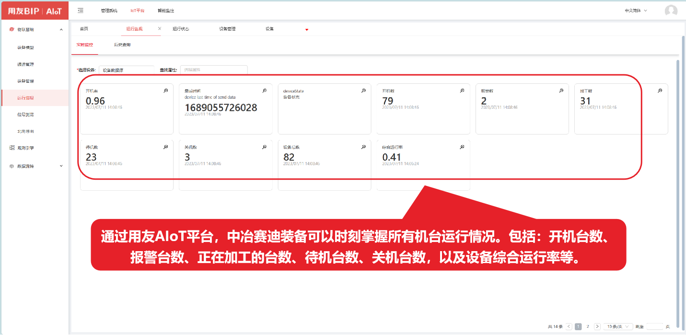This screenshot has width=686, height=335.
Task: Click the 物联基础 sidebar icon
Action: coord(12,29)
